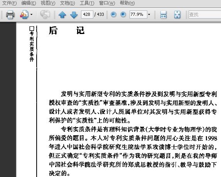The image size is (221, 177).
Task: Click the total page count 433
Action: tap(100, 14)
